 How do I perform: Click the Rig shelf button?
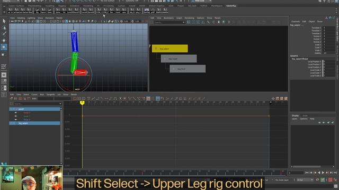[x=37, y=11]
